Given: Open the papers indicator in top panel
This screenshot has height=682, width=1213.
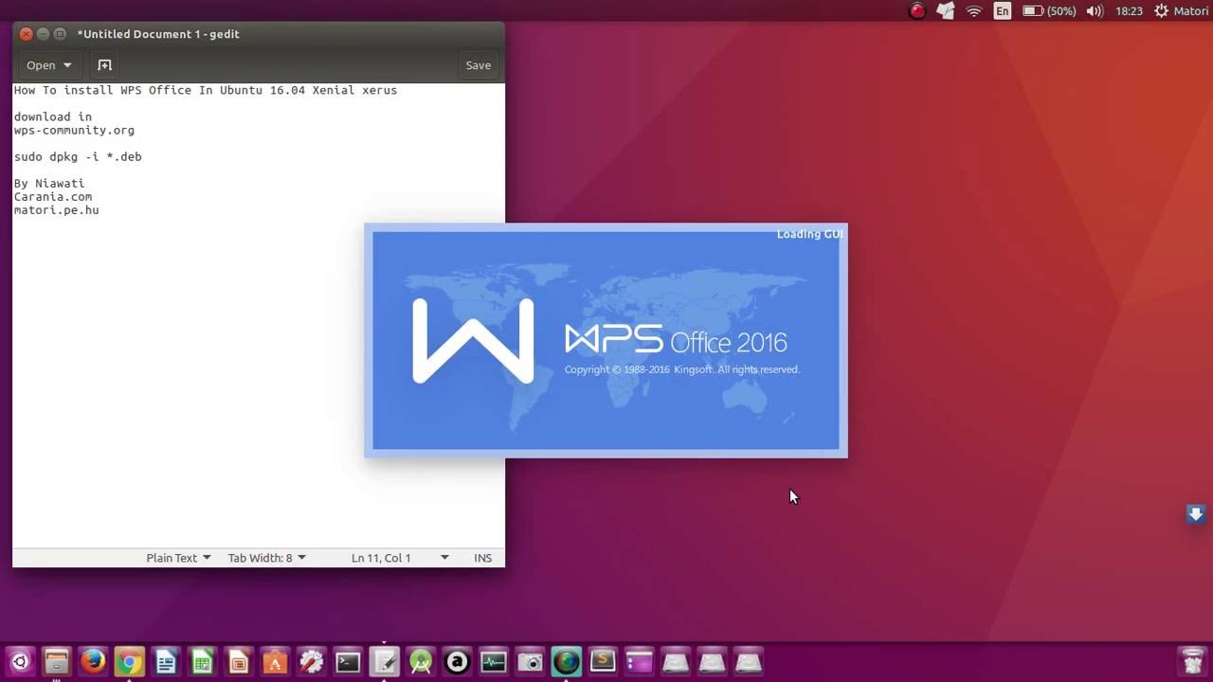Looking at the screenshot, I should [945, 11].
